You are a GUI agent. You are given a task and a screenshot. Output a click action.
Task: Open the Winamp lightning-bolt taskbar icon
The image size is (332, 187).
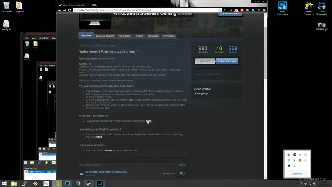(35, 183)
